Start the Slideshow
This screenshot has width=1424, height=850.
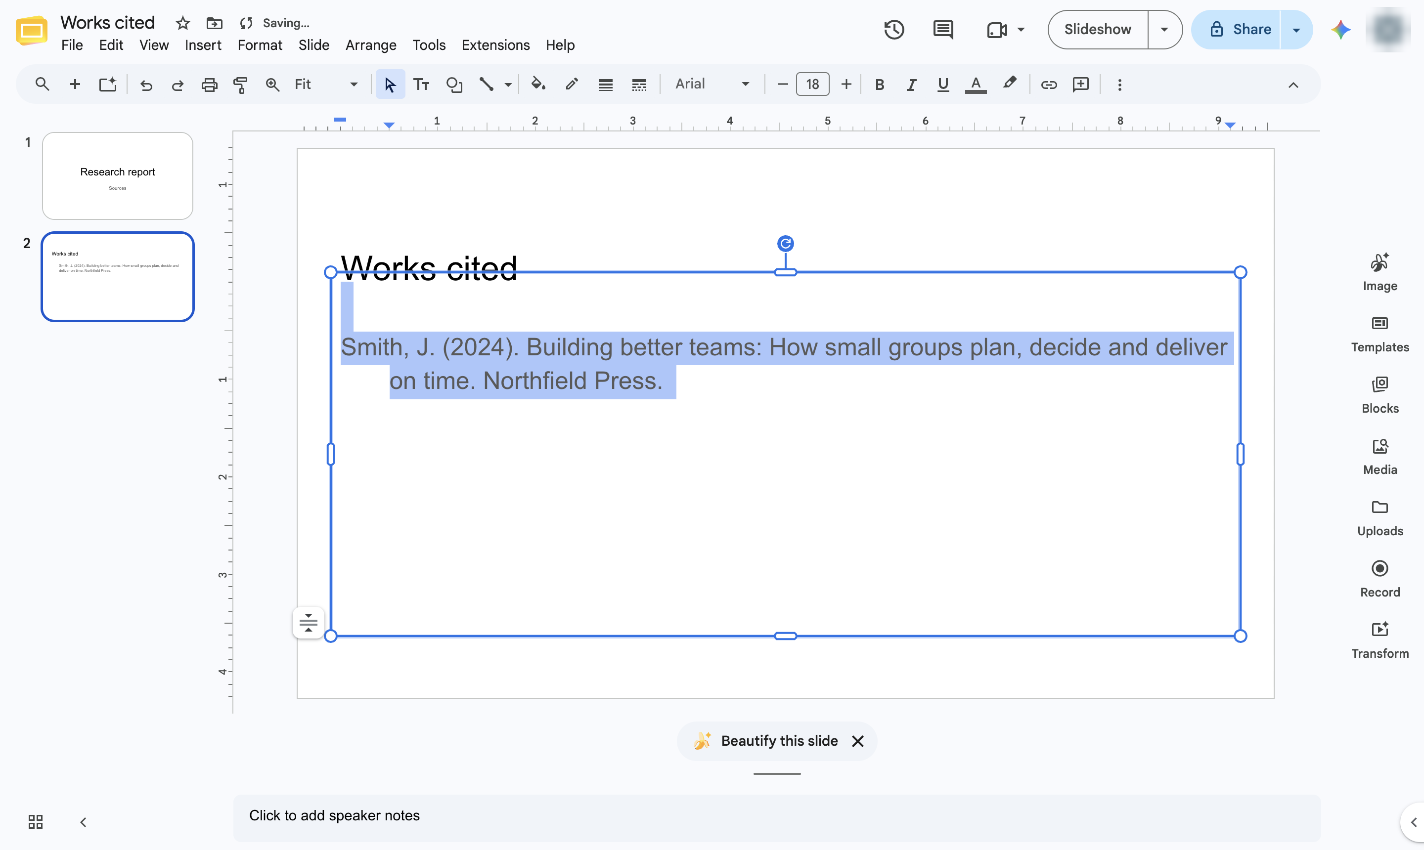(x=1097, y=29)
